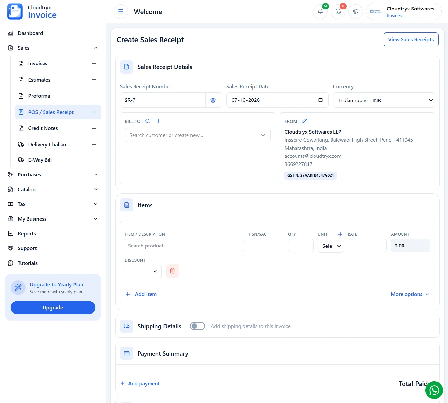Create new proforma via plus icon
Viewport: 448px width, 403px height.
pyautogui.click(x=94, y=96)
